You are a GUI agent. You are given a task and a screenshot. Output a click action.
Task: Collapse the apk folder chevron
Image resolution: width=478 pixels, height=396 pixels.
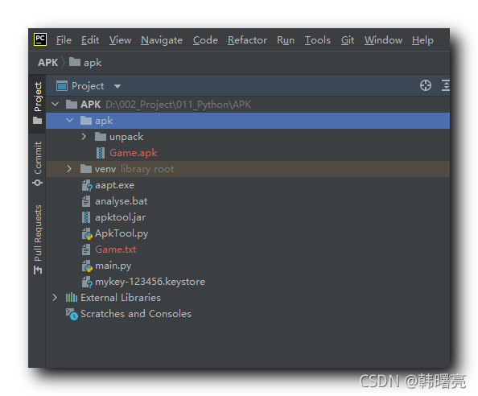70,121
